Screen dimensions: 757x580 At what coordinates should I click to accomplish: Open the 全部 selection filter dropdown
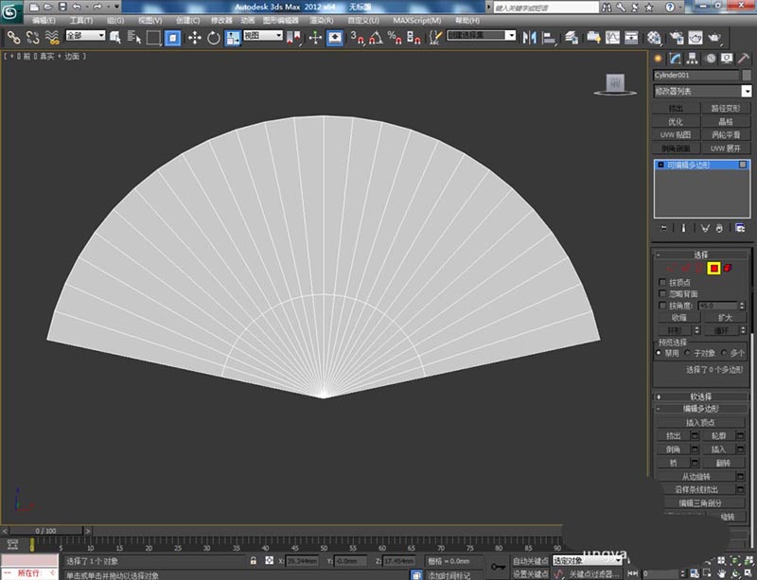[85, 36]
